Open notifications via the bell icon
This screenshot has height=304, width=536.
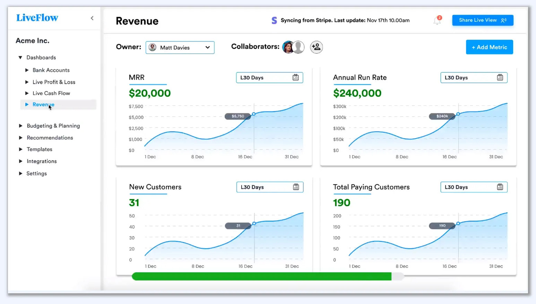pyautogui.click(x=437, y=21)
